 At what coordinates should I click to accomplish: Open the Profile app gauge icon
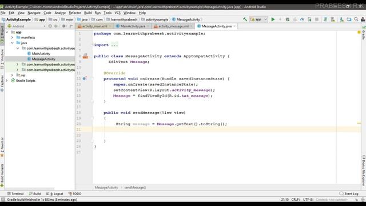click(302, 19)
